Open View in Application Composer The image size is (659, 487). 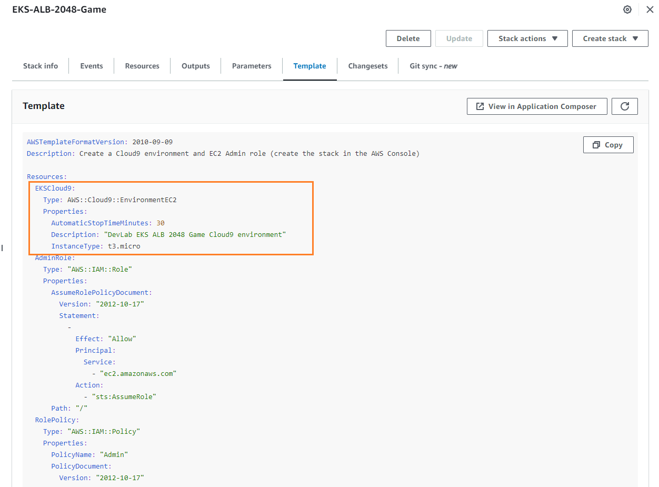tap(536, 106)
